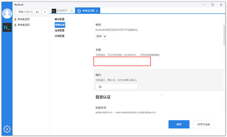
Task: Open the 基础配置 section
Action: click(59, 19)
